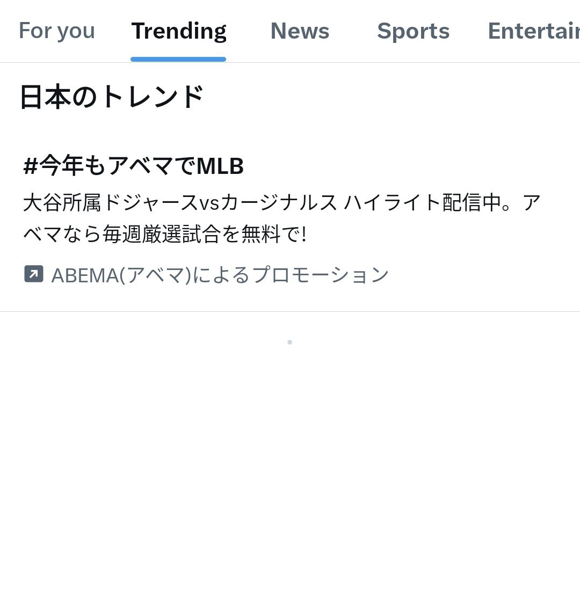The image size is (580, 592).
Task: Click the プロモーション word after ABEMA
Action: point(320,275)
